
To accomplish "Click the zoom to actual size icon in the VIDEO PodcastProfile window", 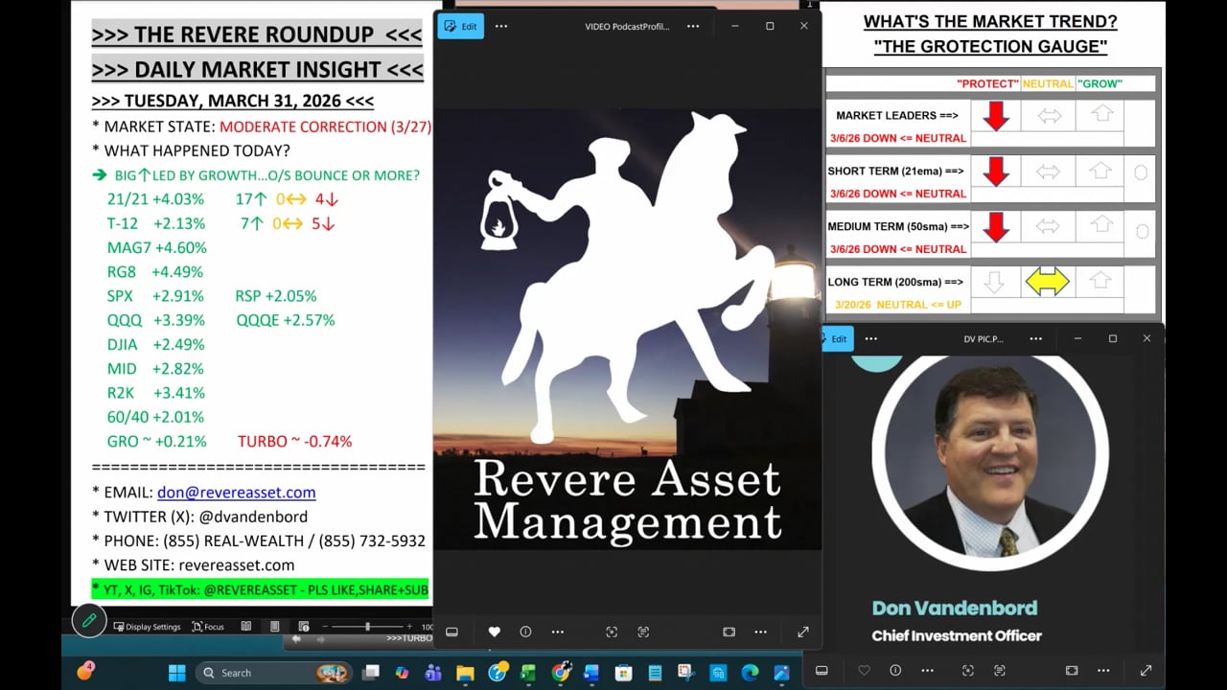I will [612, 632].
